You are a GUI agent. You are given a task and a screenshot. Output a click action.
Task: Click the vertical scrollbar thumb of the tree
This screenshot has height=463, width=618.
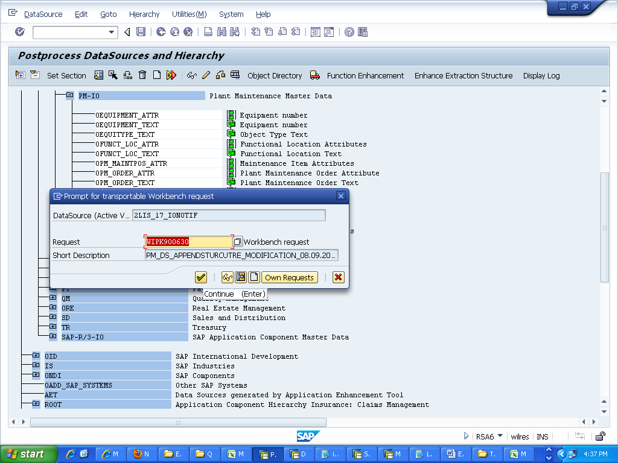[x=604, y=227]
